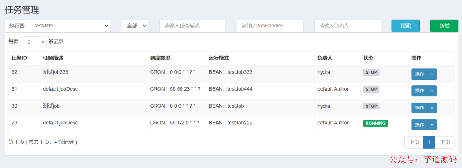Focus the 请输入JobHandler input field
The width and height of the screenshot is (462, 168).
270,26
